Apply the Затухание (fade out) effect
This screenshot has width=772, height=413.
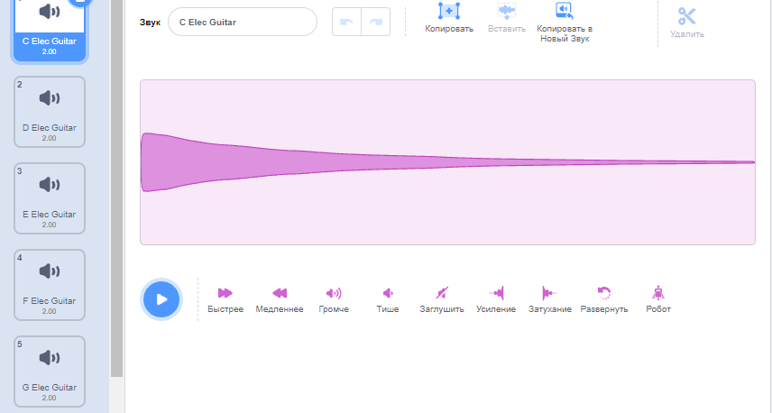549,293
